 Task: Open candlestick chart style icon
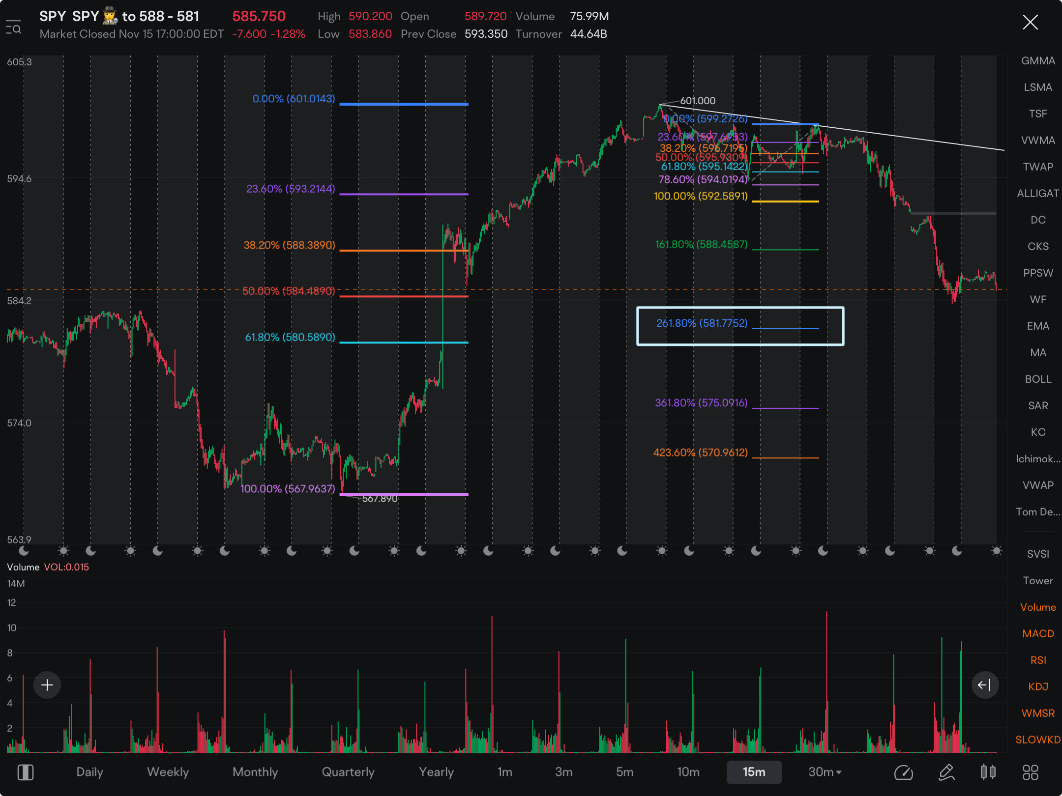(x=988, y=772)
